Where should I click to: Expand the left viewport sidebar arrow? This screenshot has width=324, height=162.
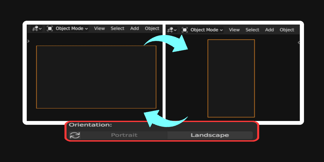[x=28, y=41]
